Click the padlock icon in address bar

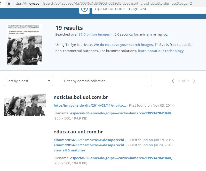coord(9,3)
